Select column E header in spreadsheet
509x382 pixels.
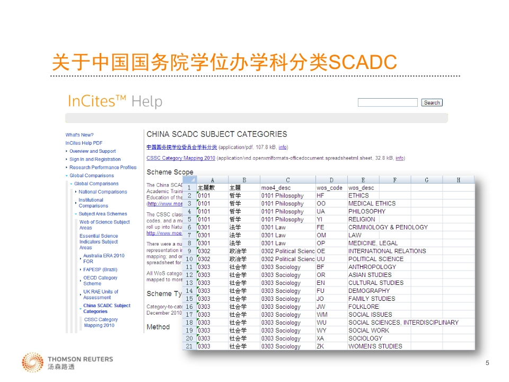coord(363,180)
